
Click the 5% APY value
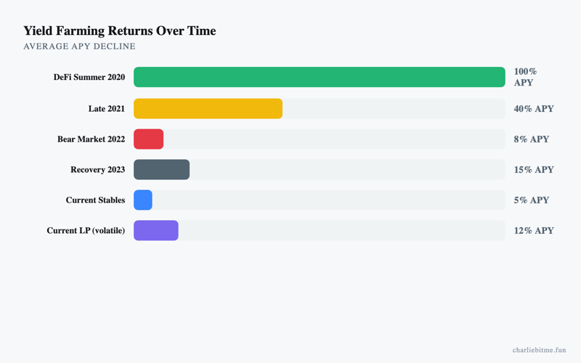point(532,200)
